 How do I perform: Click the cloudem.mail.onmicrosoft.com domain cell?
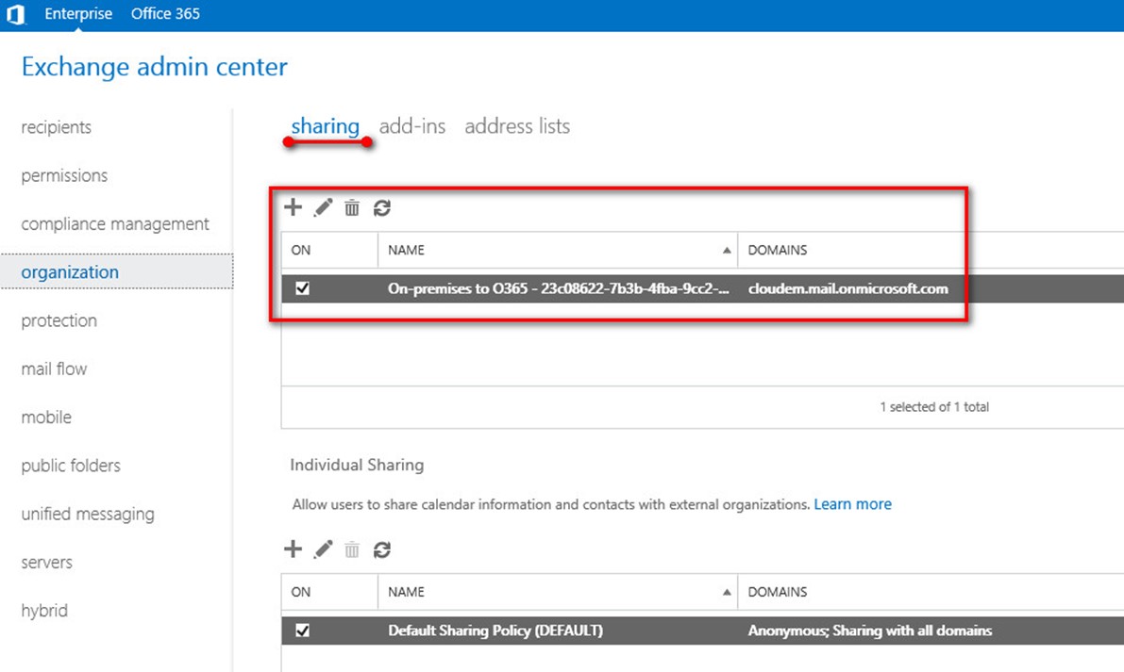[848, 288]
